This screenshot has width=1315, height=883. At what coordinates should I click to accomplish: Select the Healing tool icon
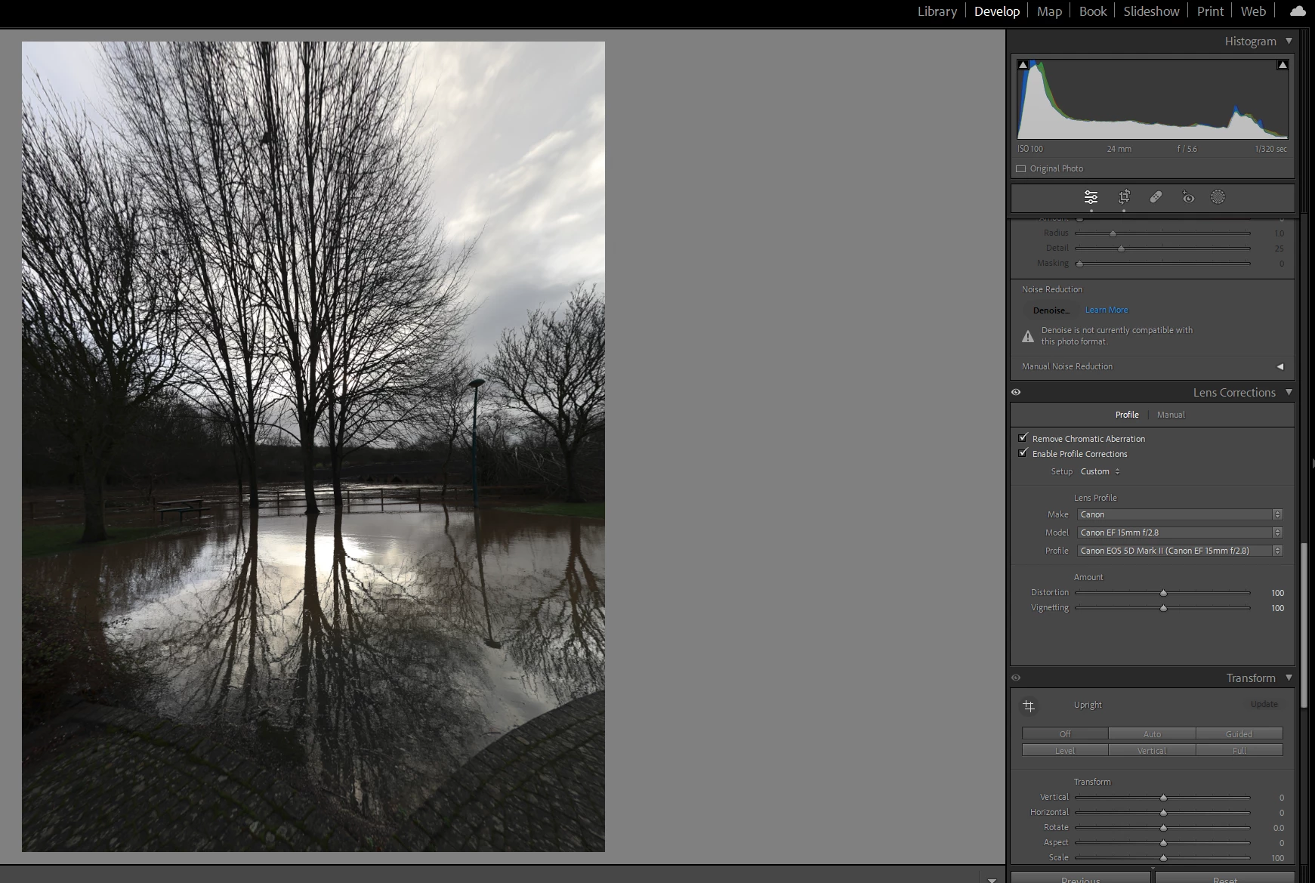(1156, 197)
